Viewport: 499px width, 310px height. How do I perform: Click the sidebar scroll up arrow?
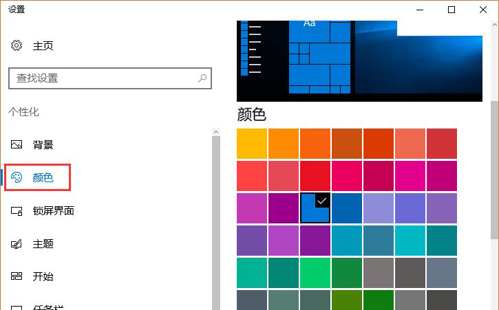[216, 131]
